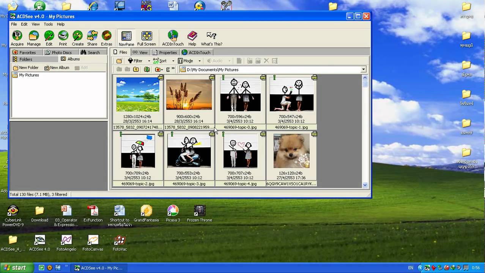Screen dimensions: 485x273
Task: Select the sunset reeds thumbnail
Action: point(189,94)
